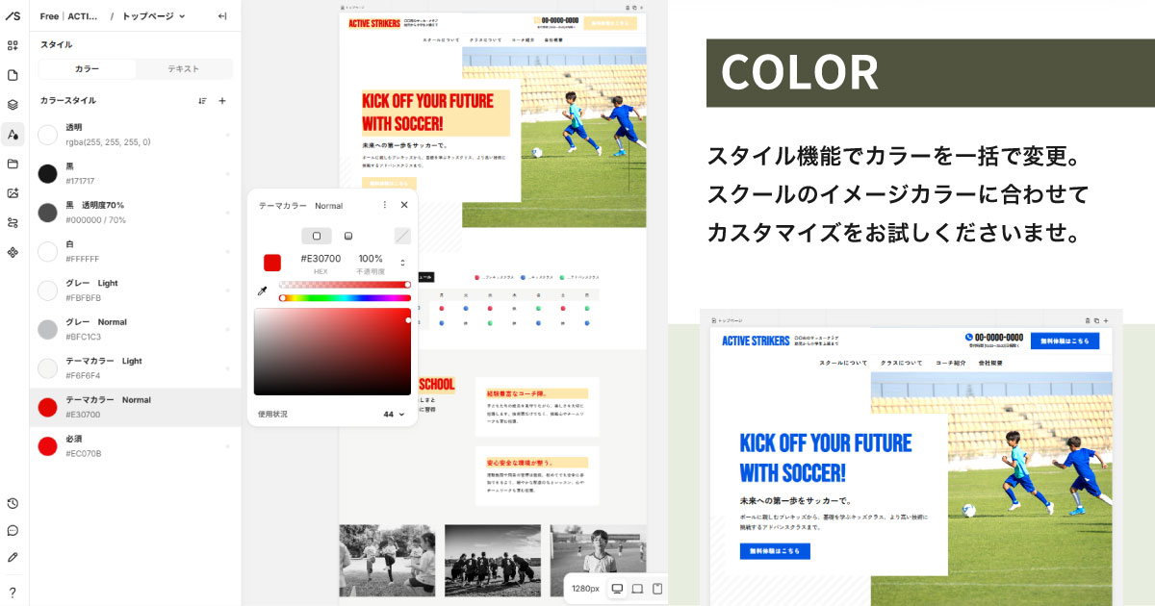Open version history clock icon
The image size is (1155, 606).
click(13, 503)
